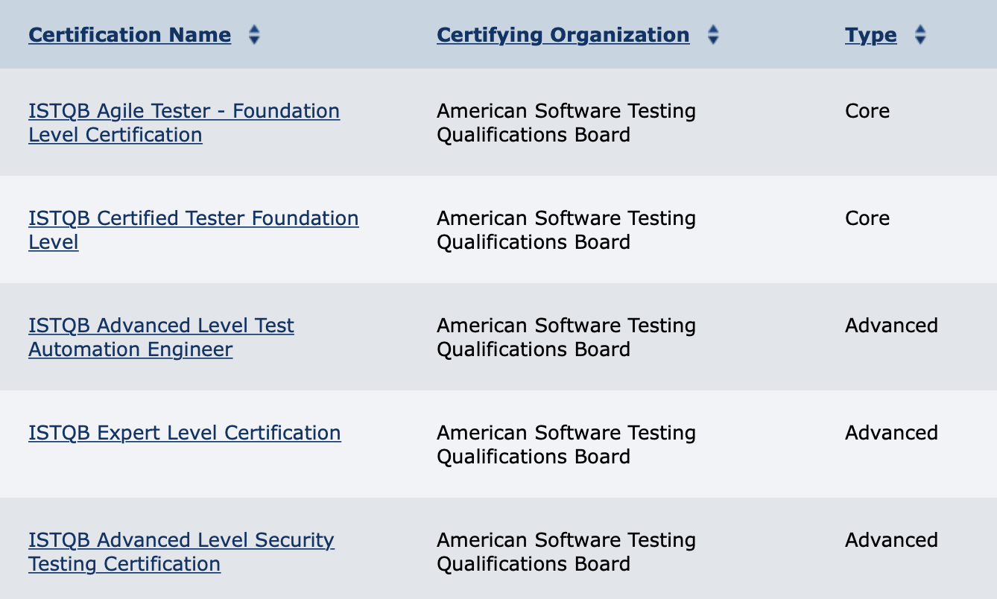
Task: Click Advanced type in Expert Level Certification row
Action: click(891, 433)
